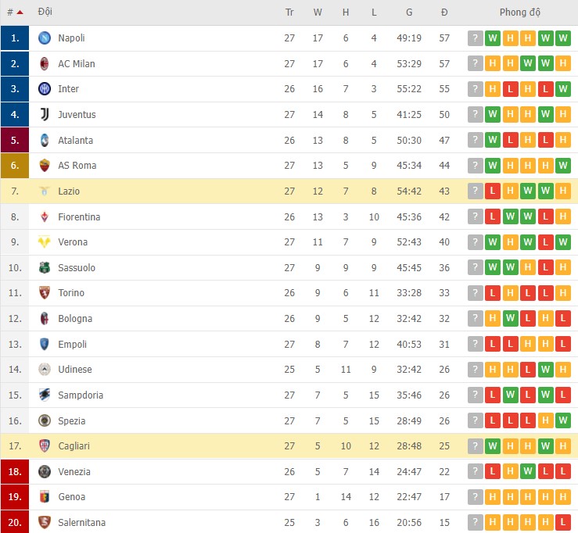Sort table by the # rank column
The width and height of the screenshot is (578, 533).
(x=11, y=13)
